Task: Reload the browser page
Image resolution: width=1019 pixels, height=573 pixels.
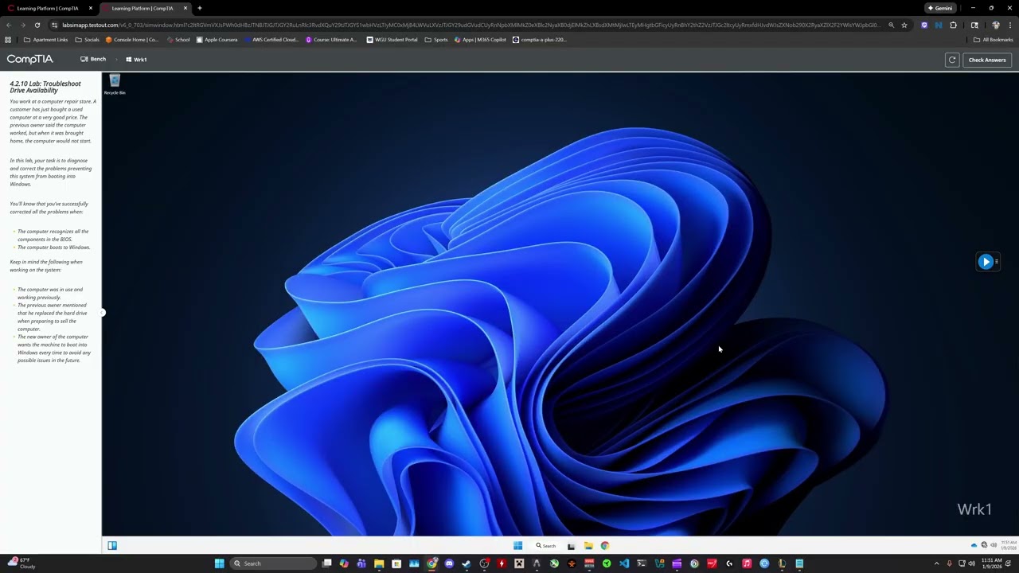Action: tap(37, 25)
